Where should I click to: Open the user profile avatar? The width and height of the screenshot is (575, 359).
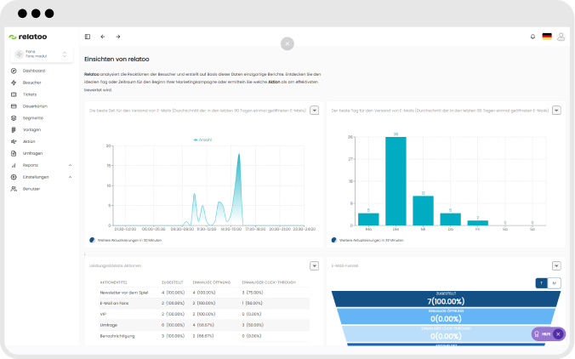(x=561, y=37)
